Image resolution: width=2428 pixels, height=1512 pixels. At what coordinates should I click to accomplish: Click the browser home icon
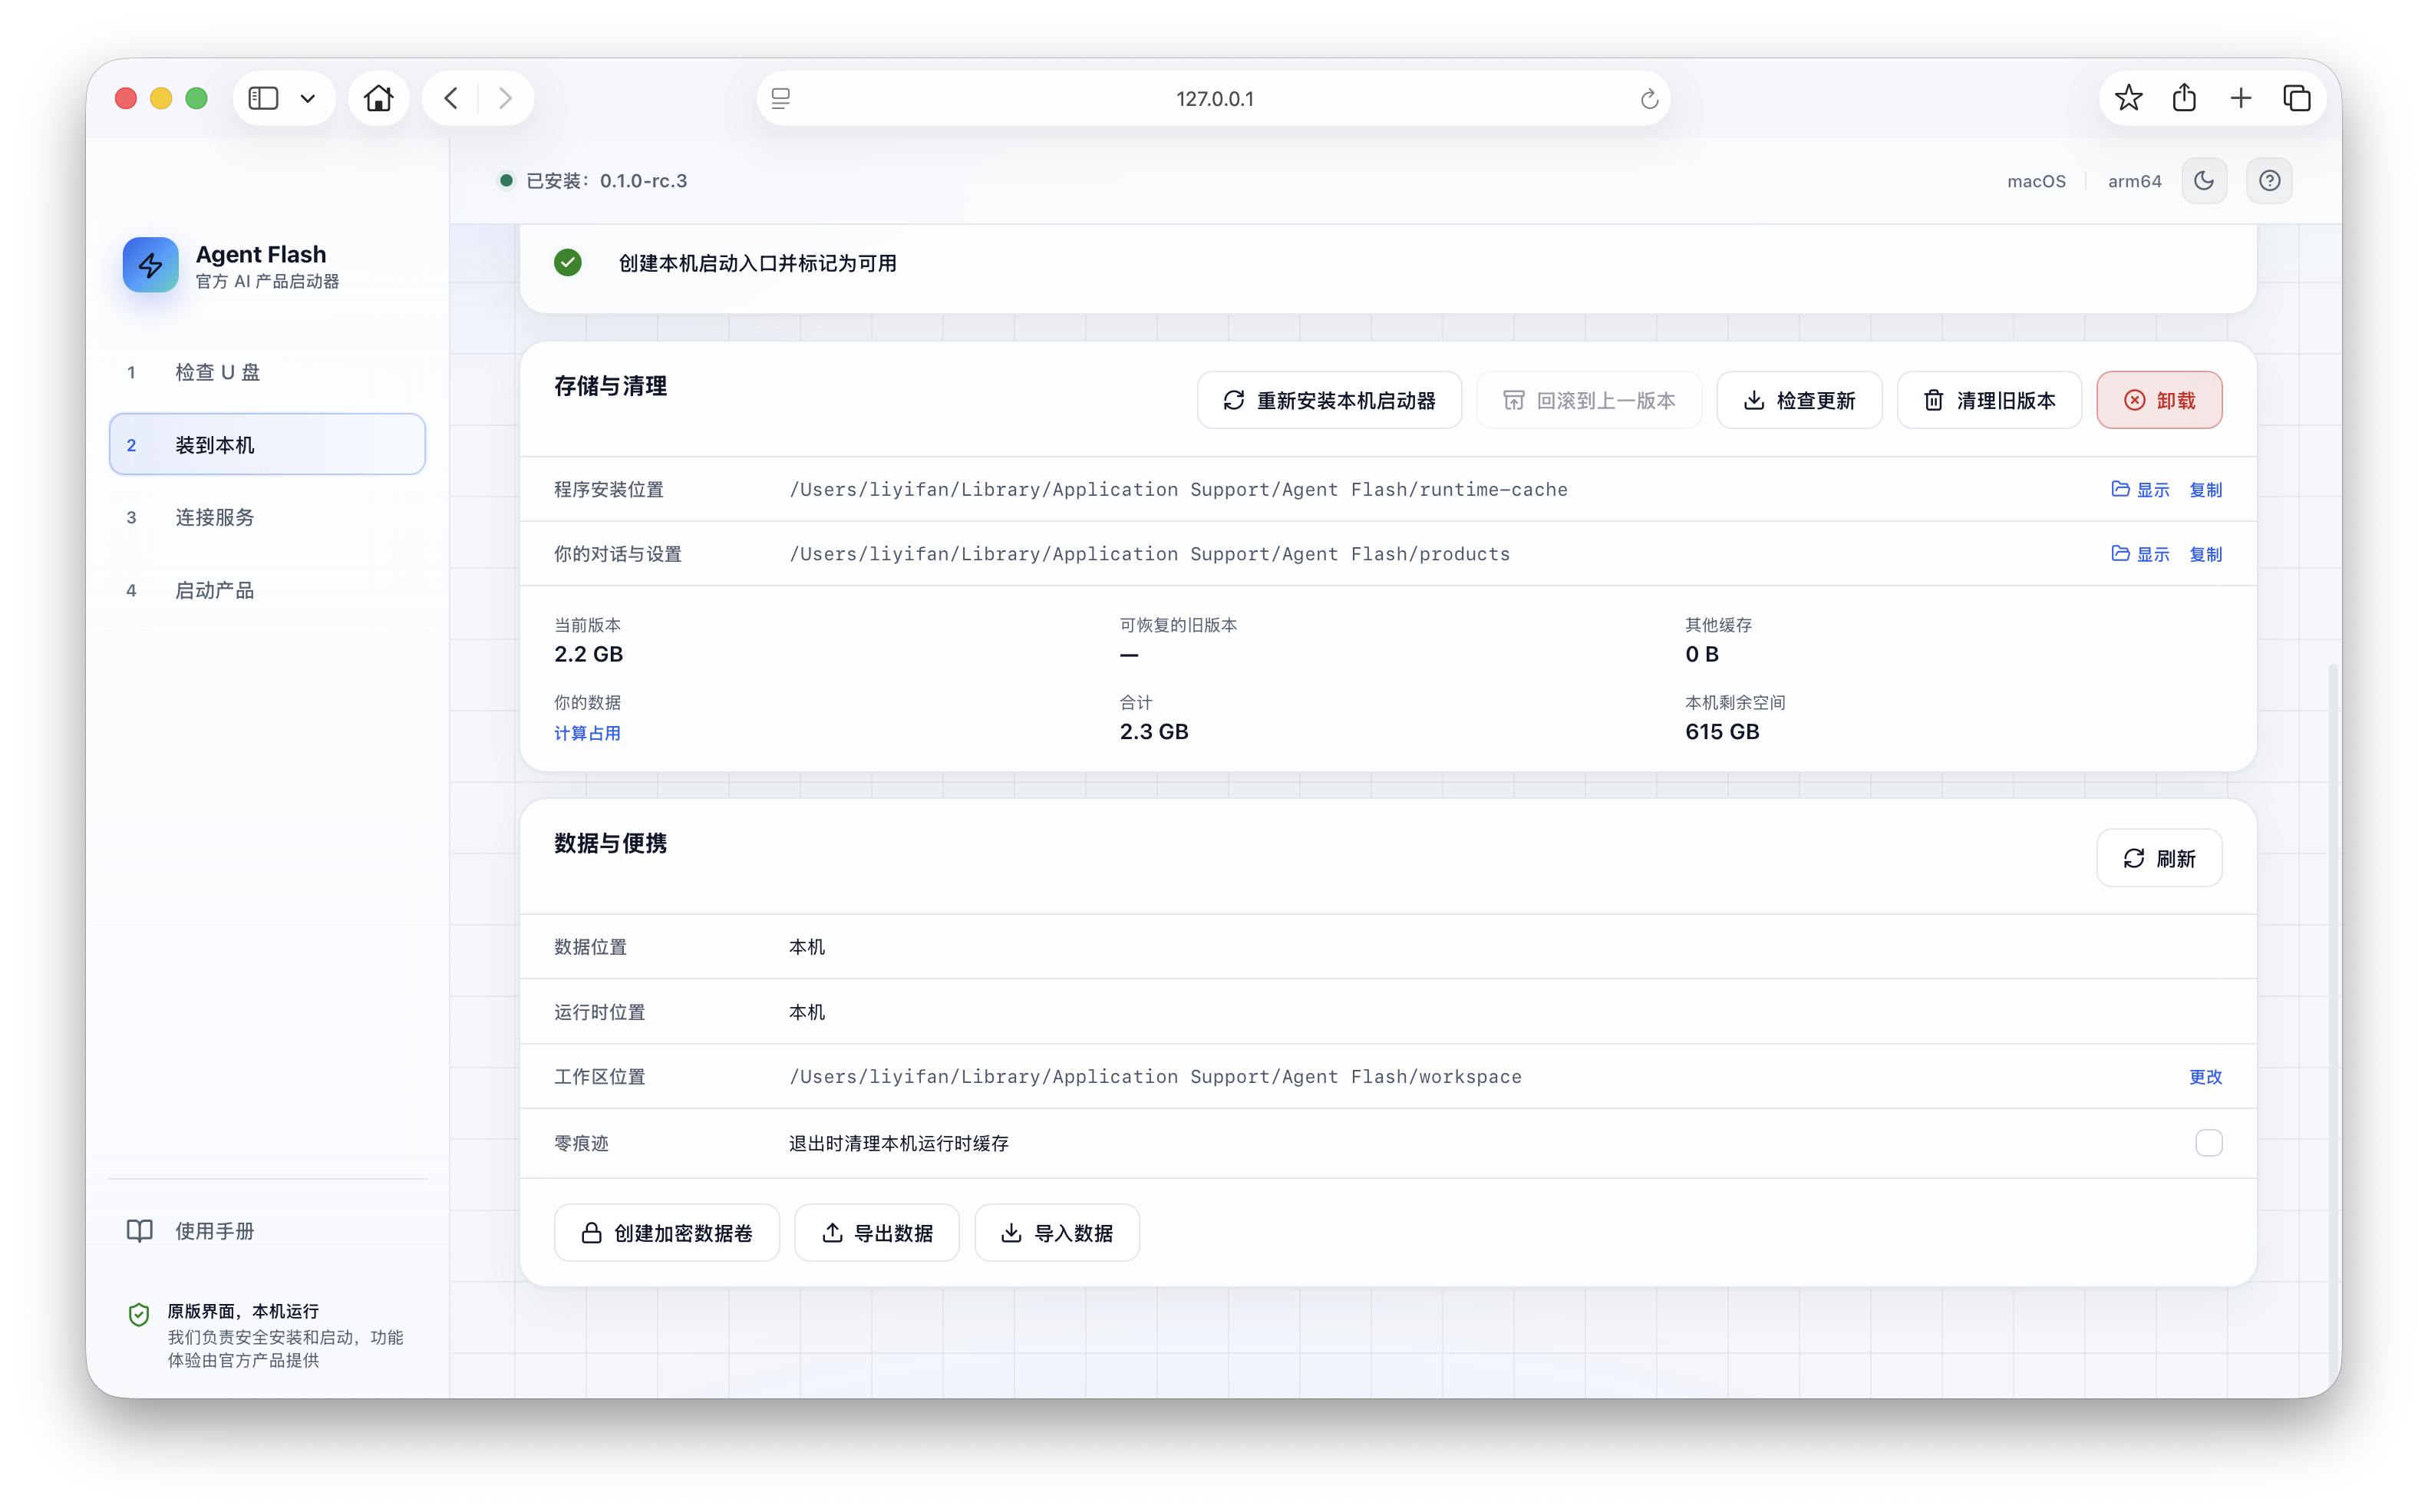pos(379,98)
